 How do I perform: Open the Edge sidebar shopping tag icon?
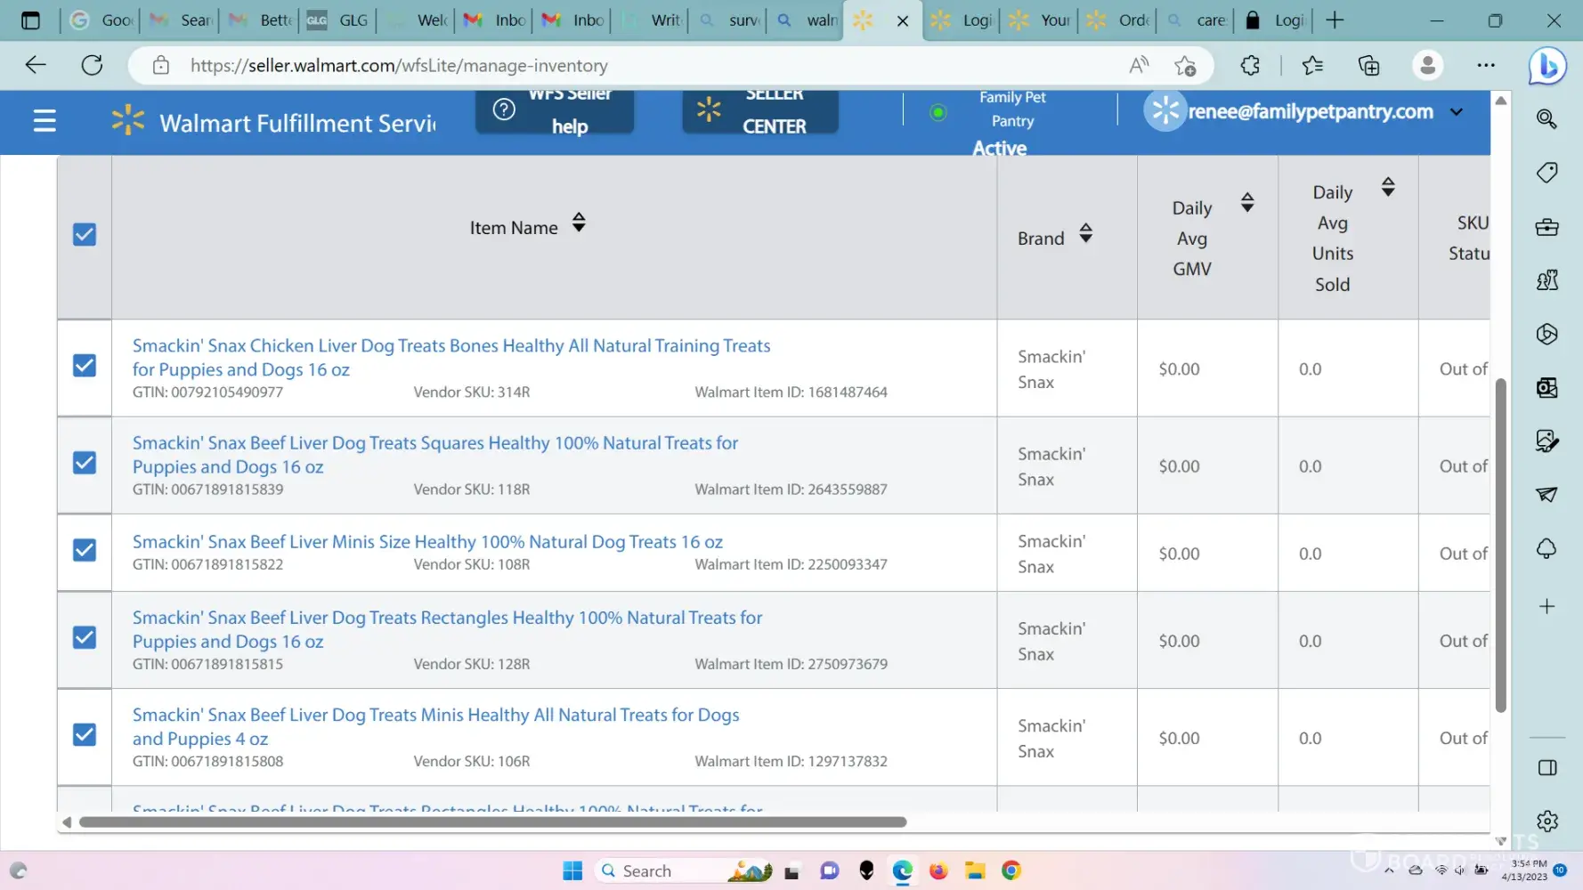tap(1546, 173)
